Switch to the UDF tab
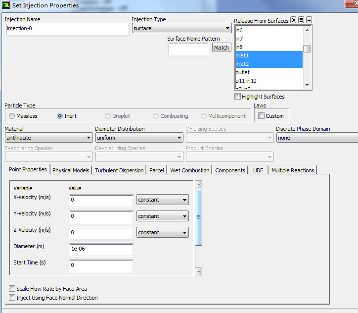This screenshot has height=313, width=358. click(258, 170)
